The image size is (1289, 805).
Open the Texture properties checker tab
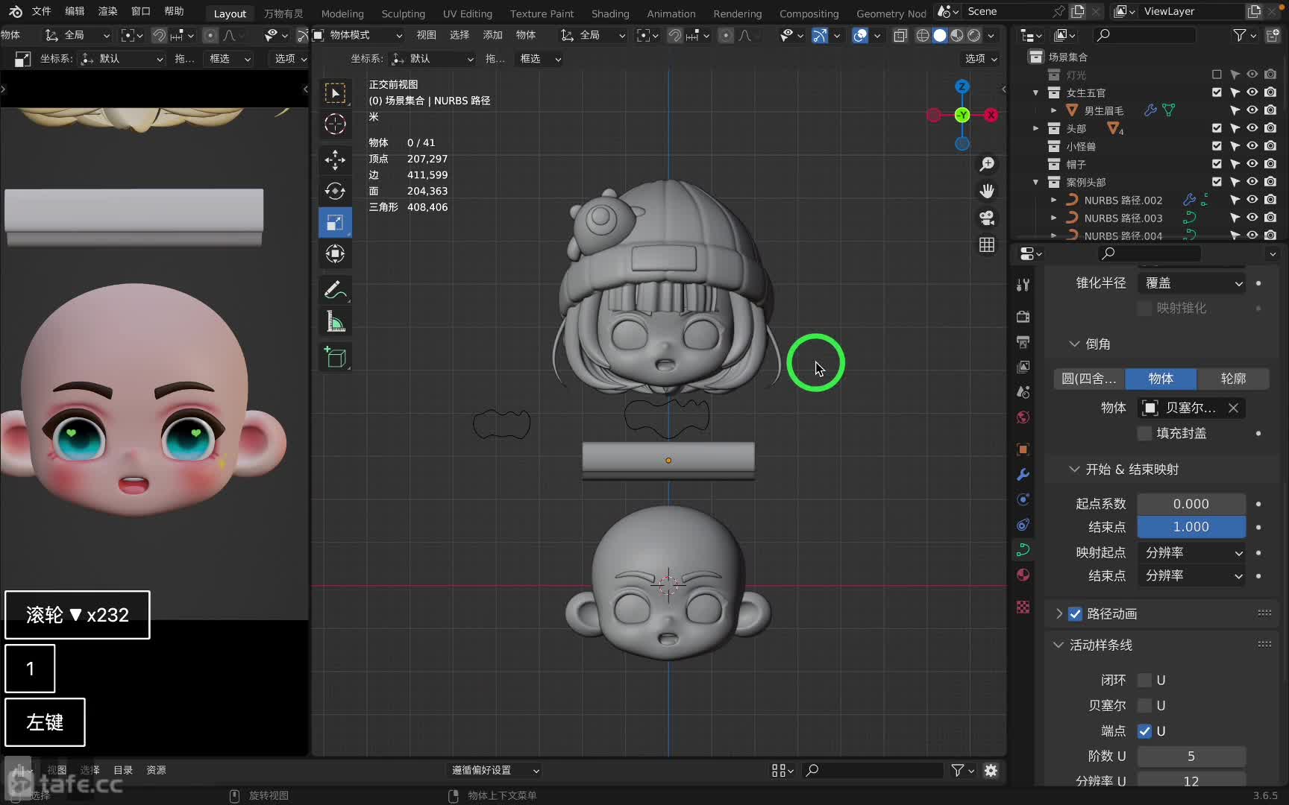pos(1023,607)
